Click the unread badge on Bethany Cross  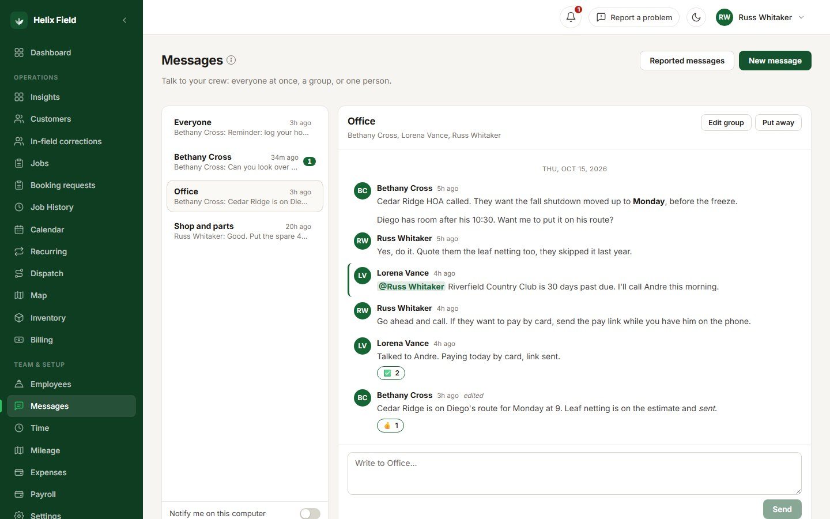coord(310,161)
